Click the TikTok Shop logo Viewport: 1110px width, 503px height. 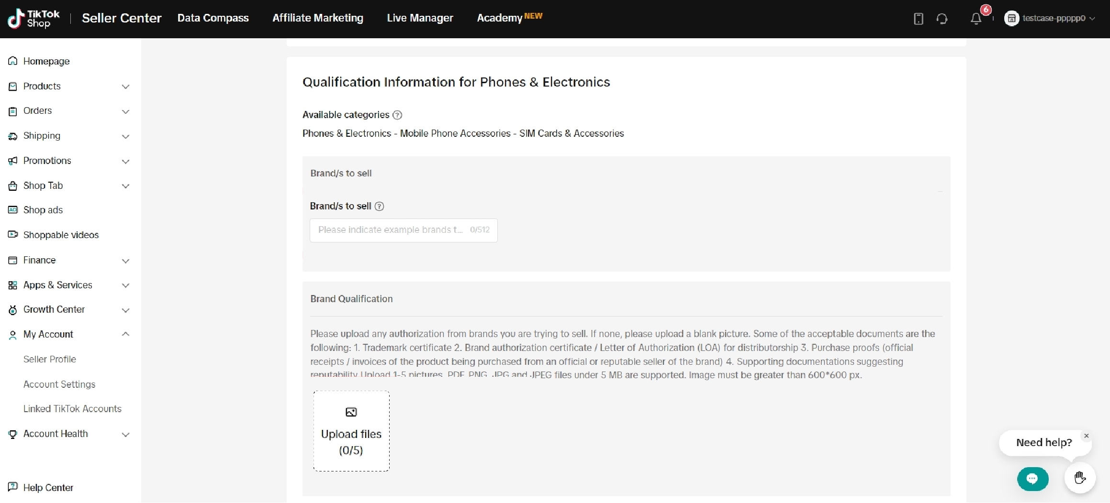coord(34,19)
